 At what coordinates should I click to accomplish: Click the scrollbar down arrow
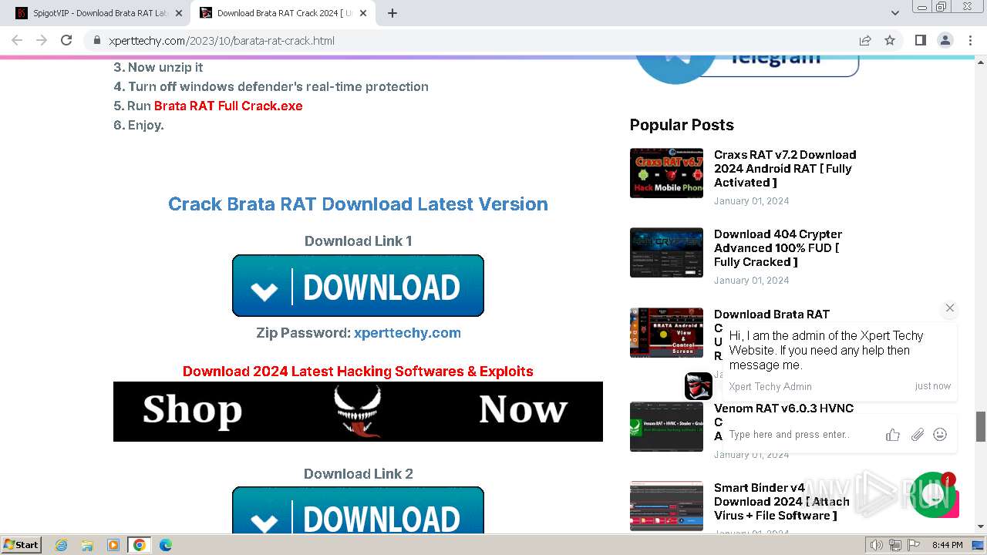coord(981,527)
